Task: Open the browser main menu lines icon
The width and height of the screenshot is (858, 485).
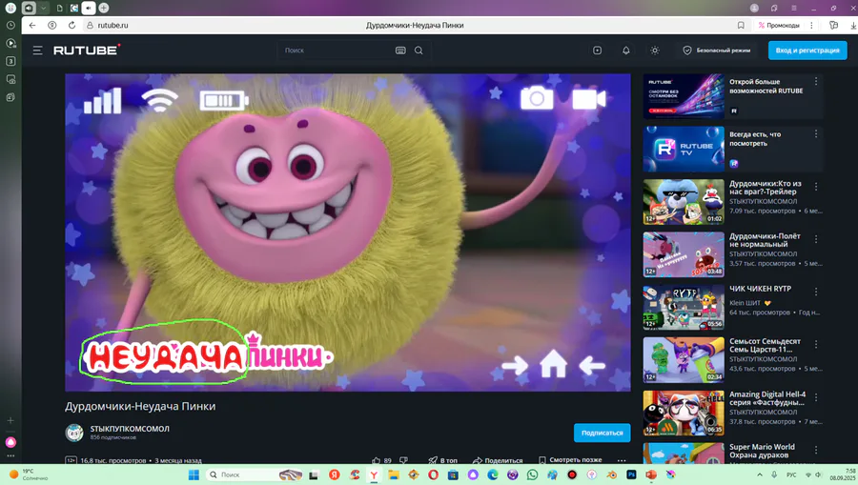Action: click(793, 8)
